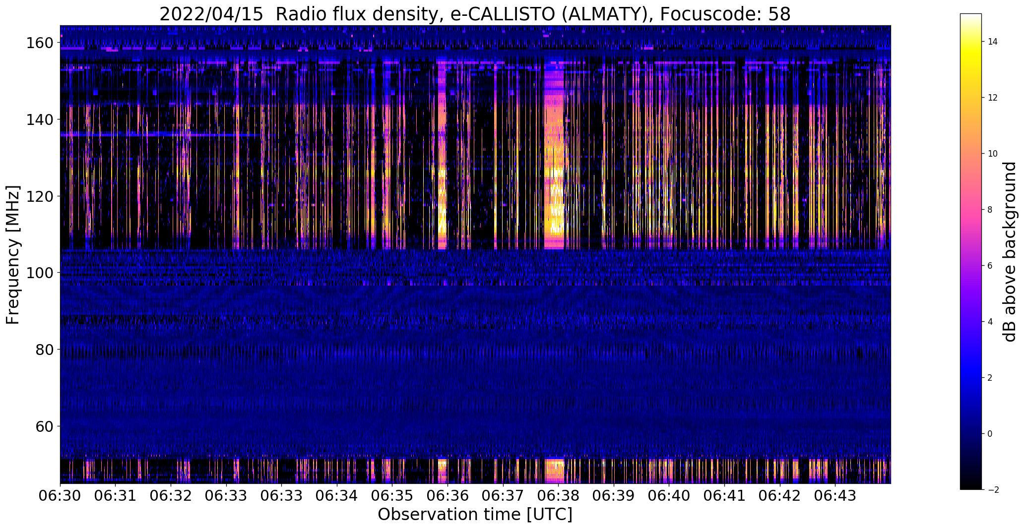1025x529 pixels.
Task: Click the 06:42 time tick label
Action: click(x=780, y=496)
